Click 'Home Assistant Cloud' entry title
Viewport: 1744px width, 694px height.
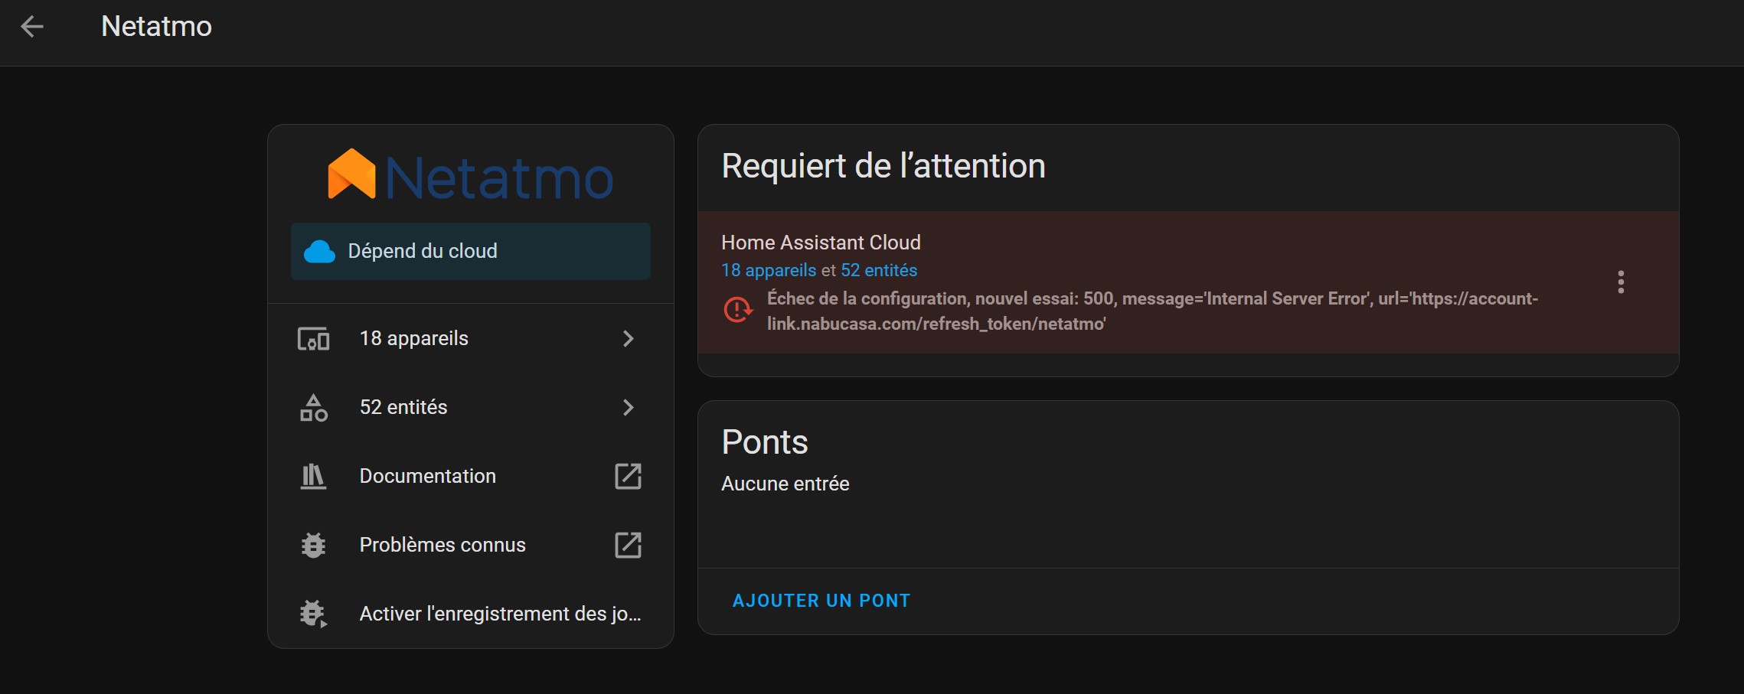821,243
